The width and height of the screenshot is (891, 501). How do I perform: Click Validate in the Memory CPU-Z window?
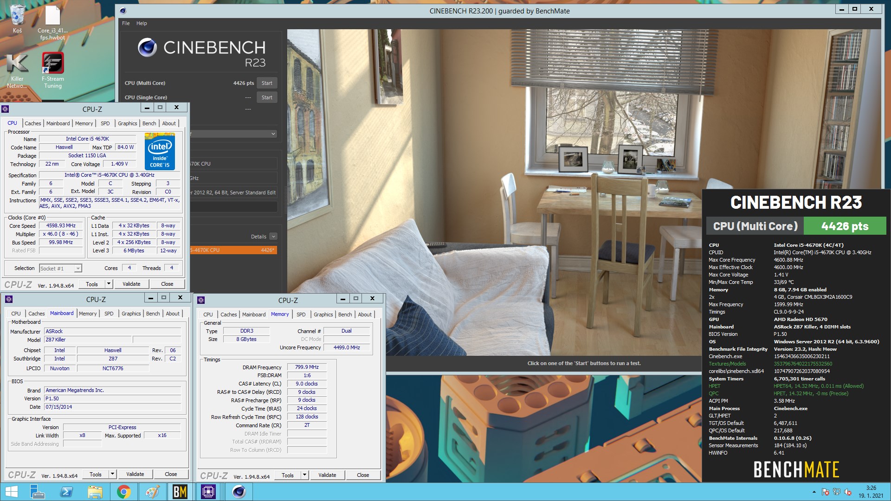click(x=327, y=475)
